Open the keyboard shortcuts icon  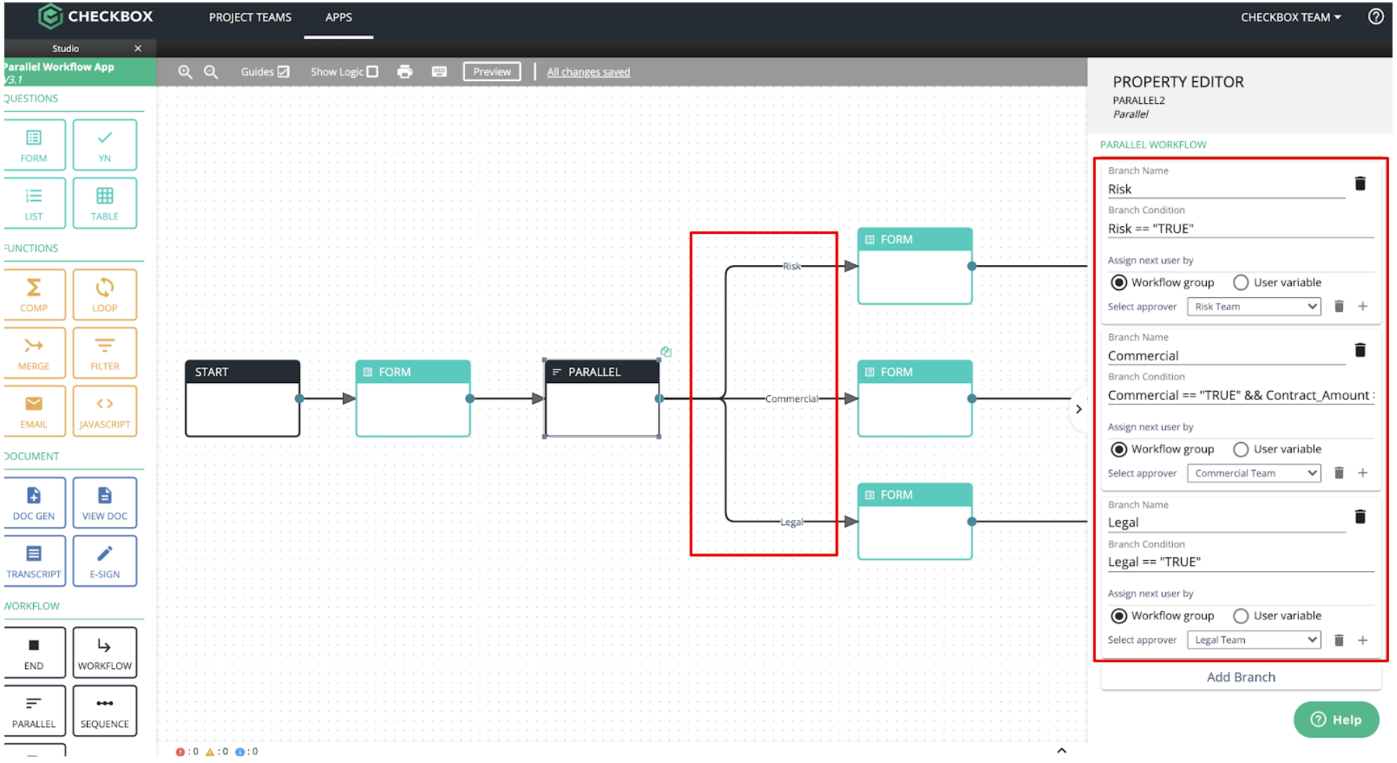click(x=439, y=72)
